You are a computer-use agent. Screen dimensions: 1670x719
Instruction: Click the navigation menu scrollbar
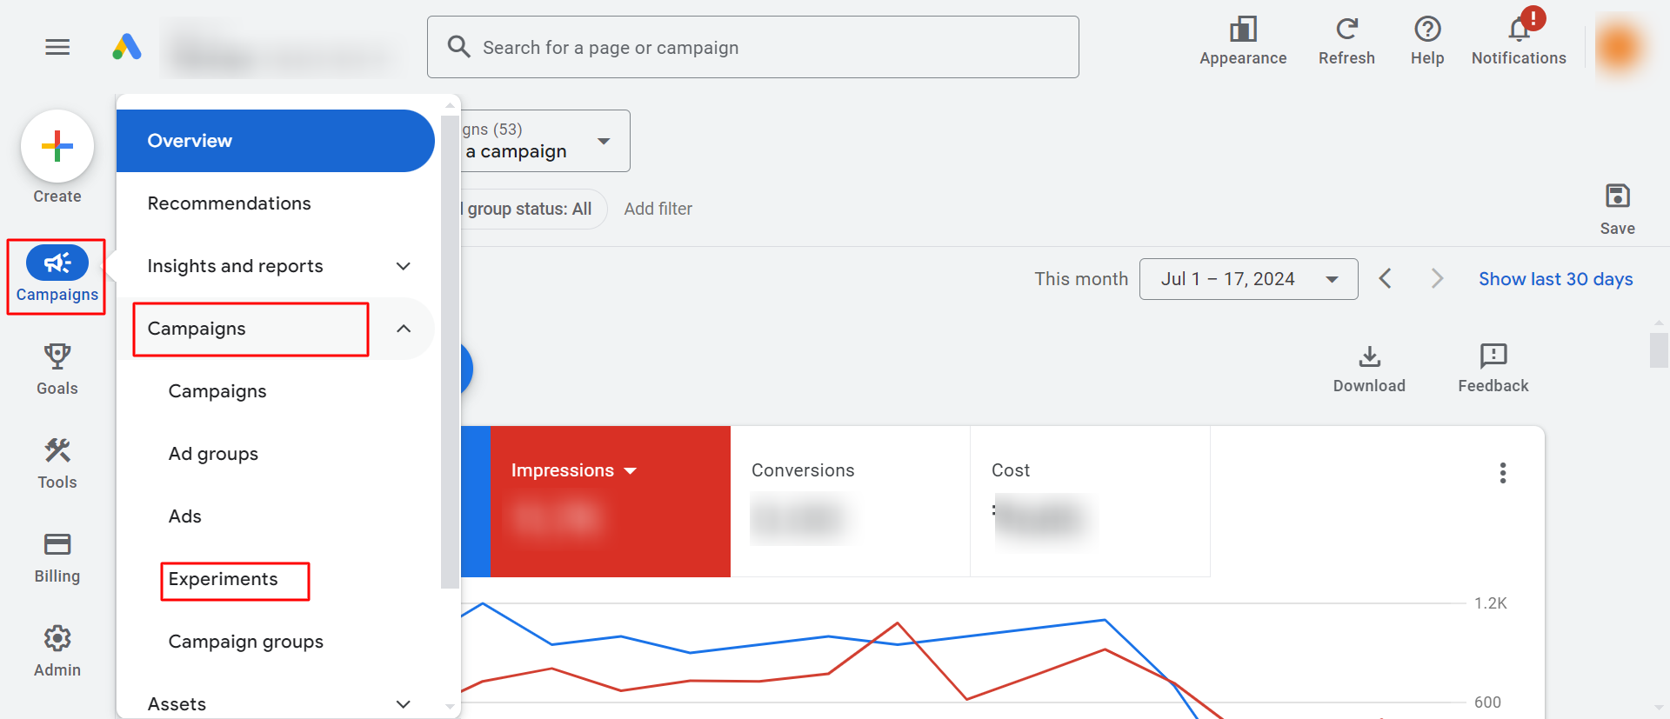(x=450, y=352)
